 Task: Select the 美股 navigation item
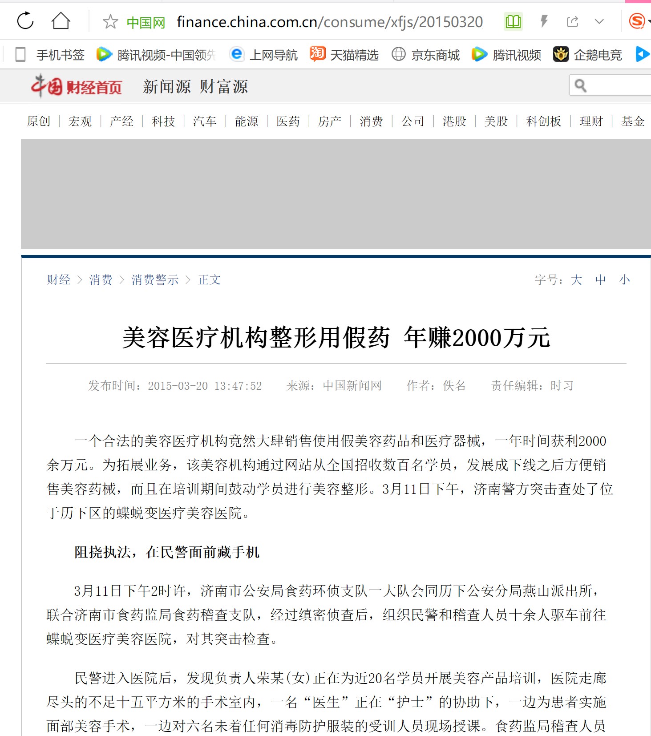tap(496, 121)
